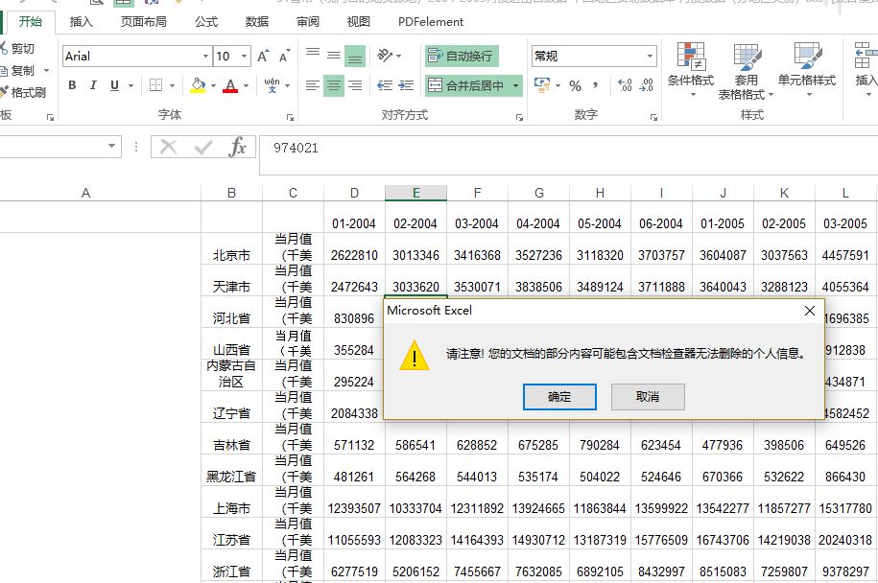Open the font size 10 dropdown
The image size is (878, 583).
click(244, 56)
